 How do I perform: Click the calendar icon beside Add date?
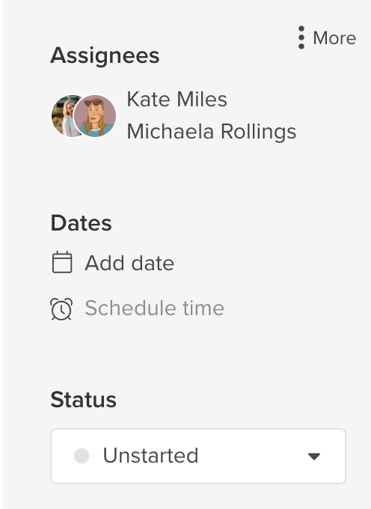click(62, 262)
